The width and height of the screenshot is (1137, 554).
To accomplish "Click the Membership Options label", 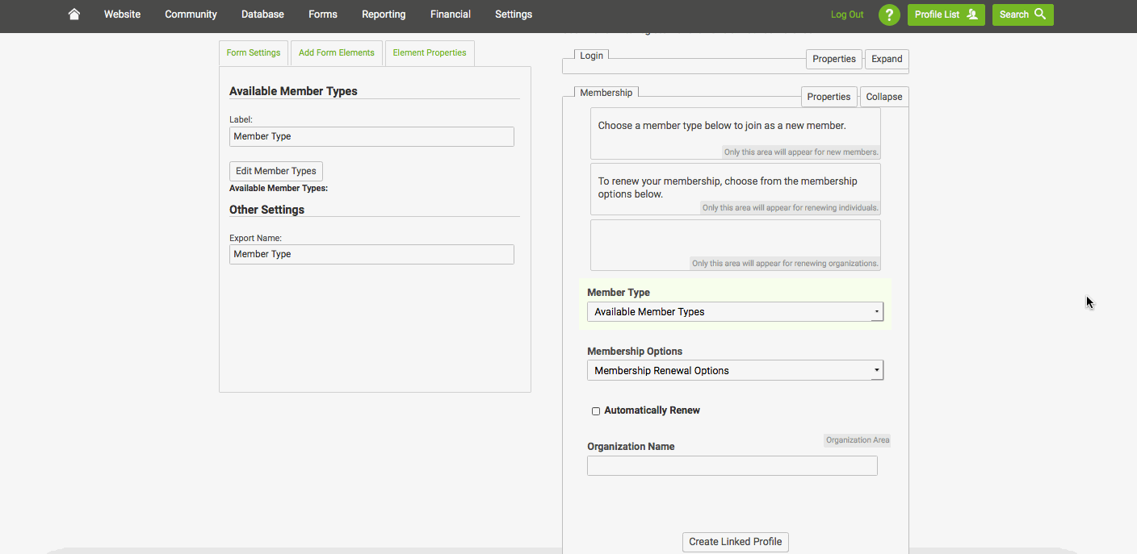I will (635, 352).
